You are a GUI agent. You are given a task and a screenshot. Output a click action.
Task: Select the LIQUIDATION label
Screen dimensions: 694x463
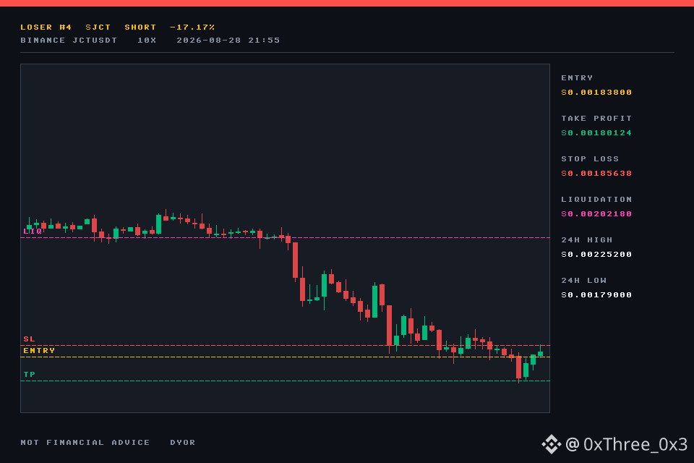(x=596, y=200)
